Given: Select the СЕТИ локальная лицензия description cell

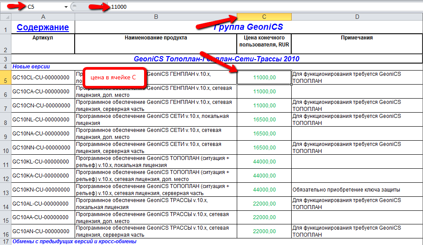Looking at the screenshot, I should pos(156,120).
